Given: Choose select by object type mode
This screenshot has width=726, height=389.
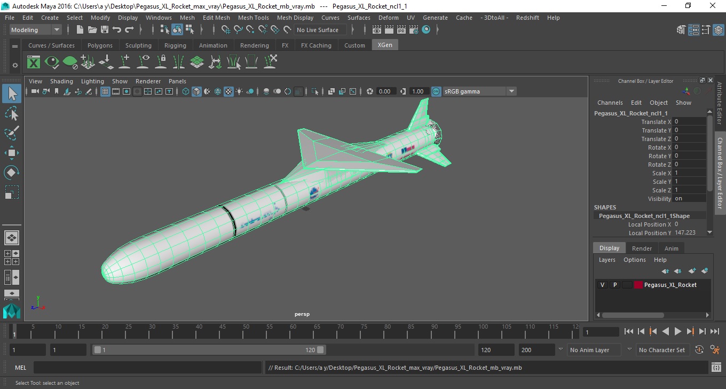Looking at the screenshot, I should click(x=177, y=30).
